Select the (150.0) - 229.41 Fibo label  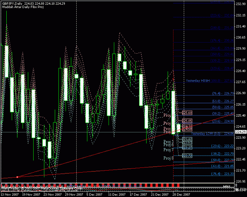tap(222, 54)
